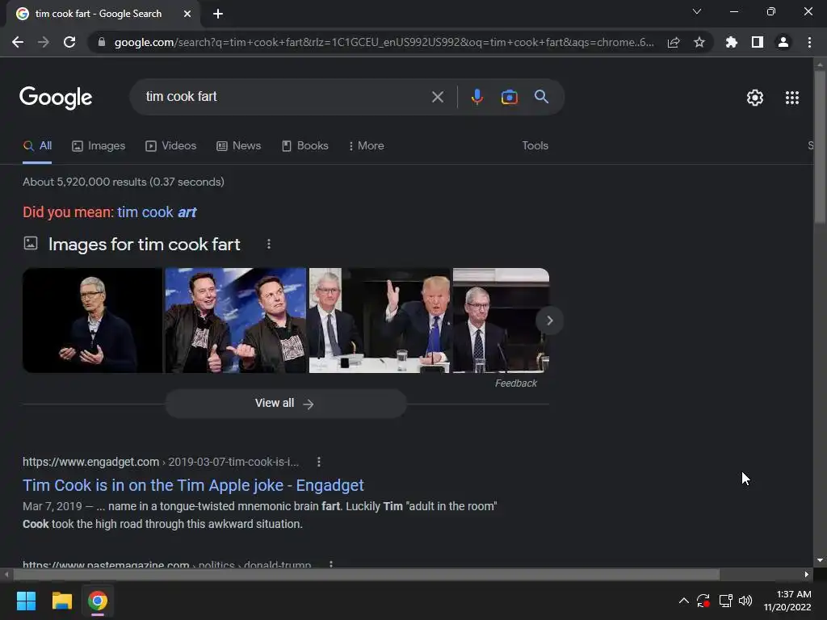The width and height of the screenshot is (827, 620).
Task: Start voice search with the microphone
Action: click(x=477, y=97)
